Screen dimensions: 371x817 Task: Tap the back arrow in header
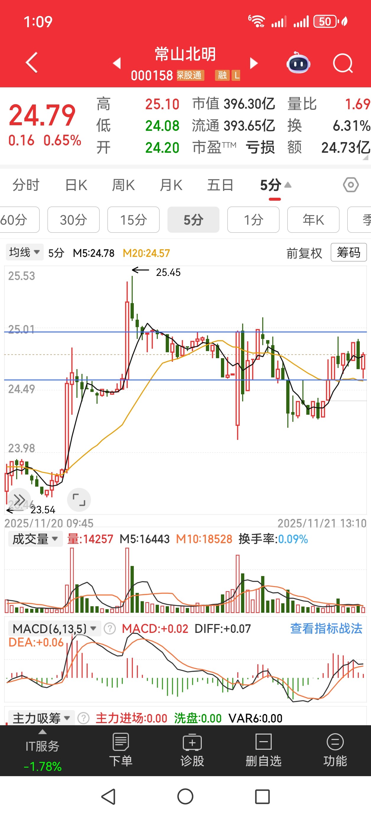click(x=32, y=63)
